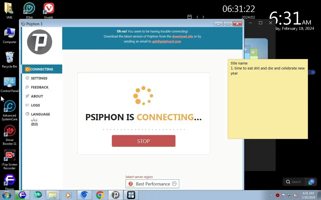321x200 pixels.
Task: Launch Driver Booster 11 from the desktop
Action: pos(10,135)
